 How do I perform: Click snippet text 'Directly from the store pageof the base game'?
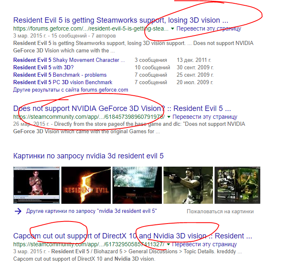click(x=108, y=124)
